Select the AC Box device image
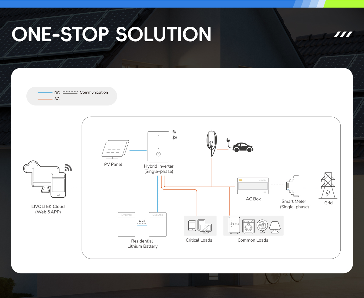 coord(253,186)
